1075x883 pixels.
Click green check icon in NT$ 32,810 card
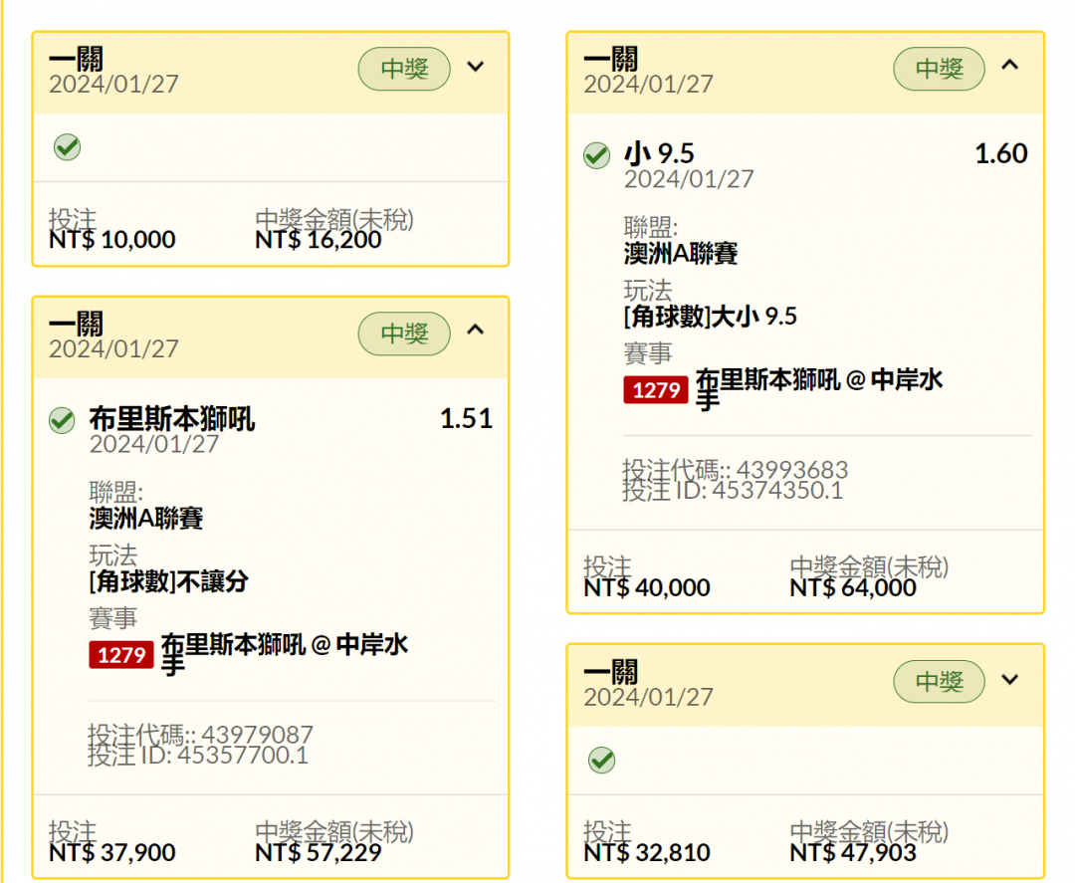(x=602, y=760)
